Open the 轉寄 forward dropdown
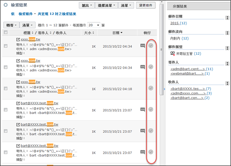Image resolution: width=231 pixels, height=166 pixels. click(11, 25)
